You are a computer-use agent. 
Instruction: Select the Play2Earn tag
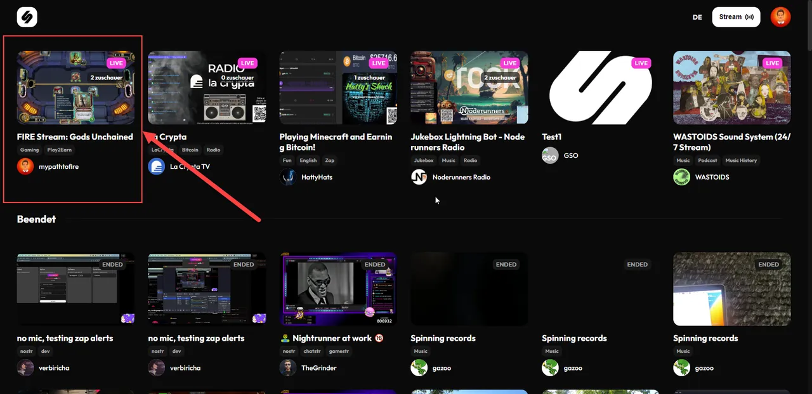pos(60,150)
